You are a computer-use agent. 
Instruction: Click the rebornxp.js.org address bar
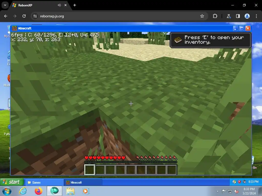[119, 16]
